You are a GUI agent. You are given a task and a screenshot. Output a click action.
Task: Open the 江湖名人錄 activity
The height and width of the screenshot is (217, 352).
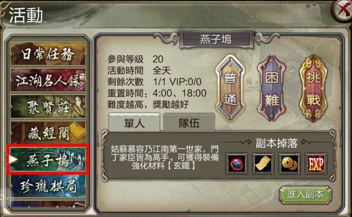point(48,80)
